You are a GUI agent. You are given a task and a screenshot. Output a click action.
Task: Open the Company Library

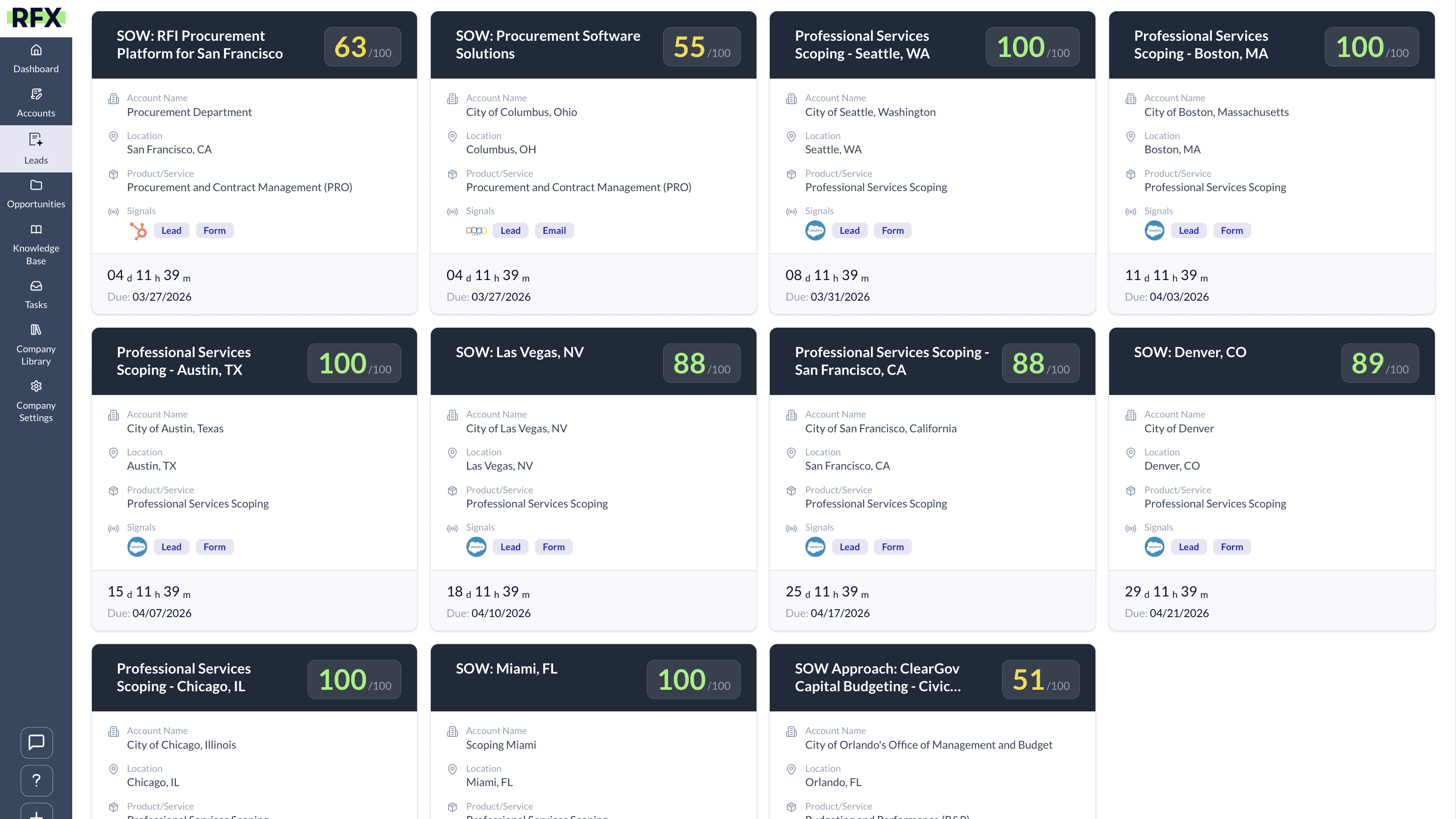coord(35,345)
